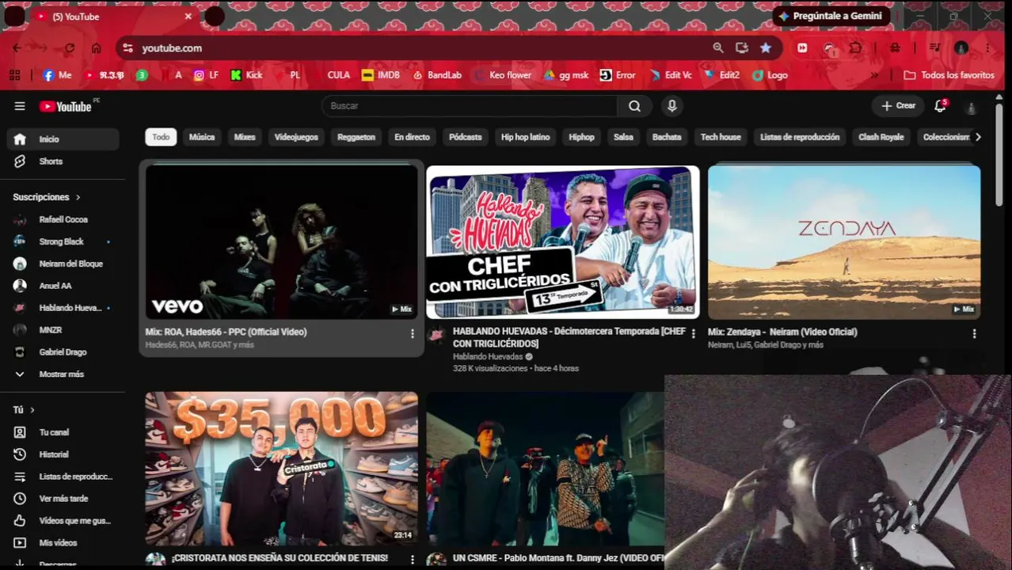Image resolution: width=1012 pixels, height=570 pixels.
Task: Open Cristorata $35,000 sneaker video thumbnail
Action: click(x=281, y=468)
